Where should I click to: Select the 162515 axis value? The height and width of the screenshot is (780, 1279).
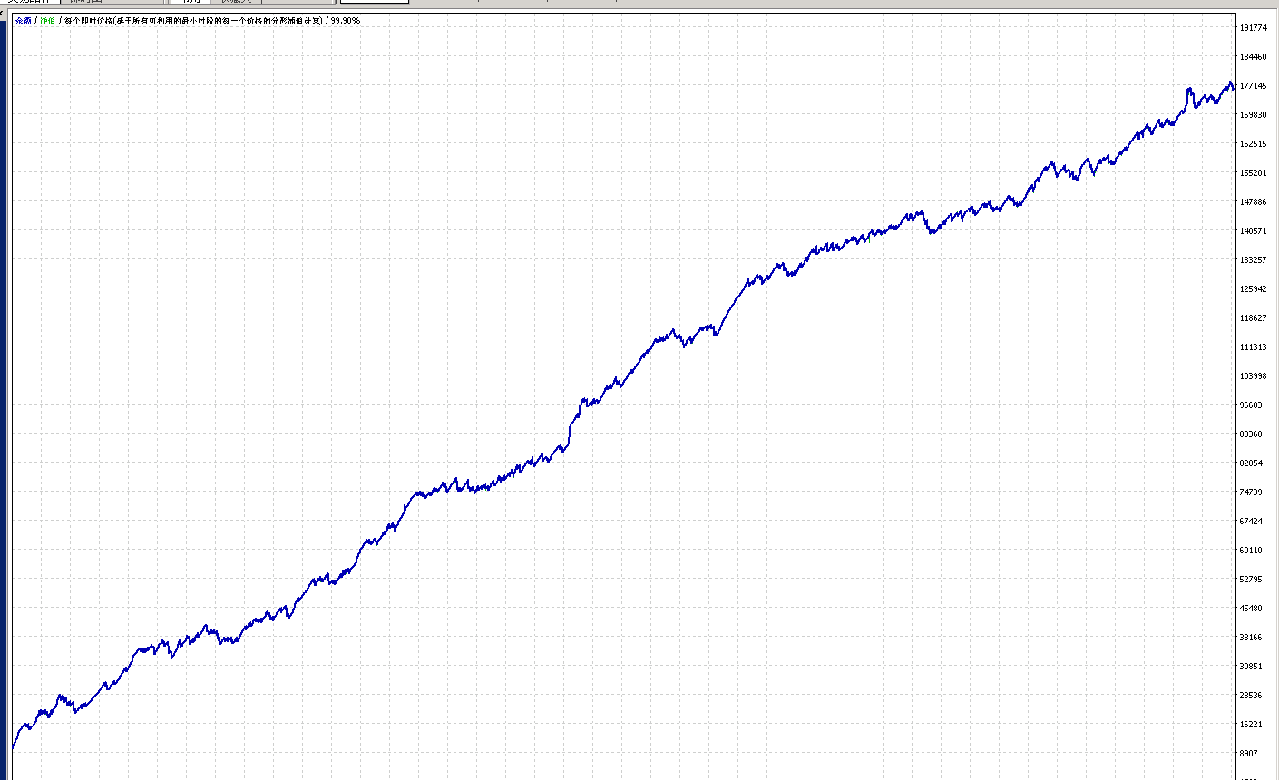point(1253,144)
